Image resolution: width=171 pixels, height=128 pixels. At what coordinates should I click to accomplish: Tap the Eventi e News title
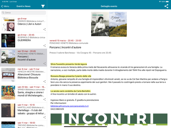(24, 6)
